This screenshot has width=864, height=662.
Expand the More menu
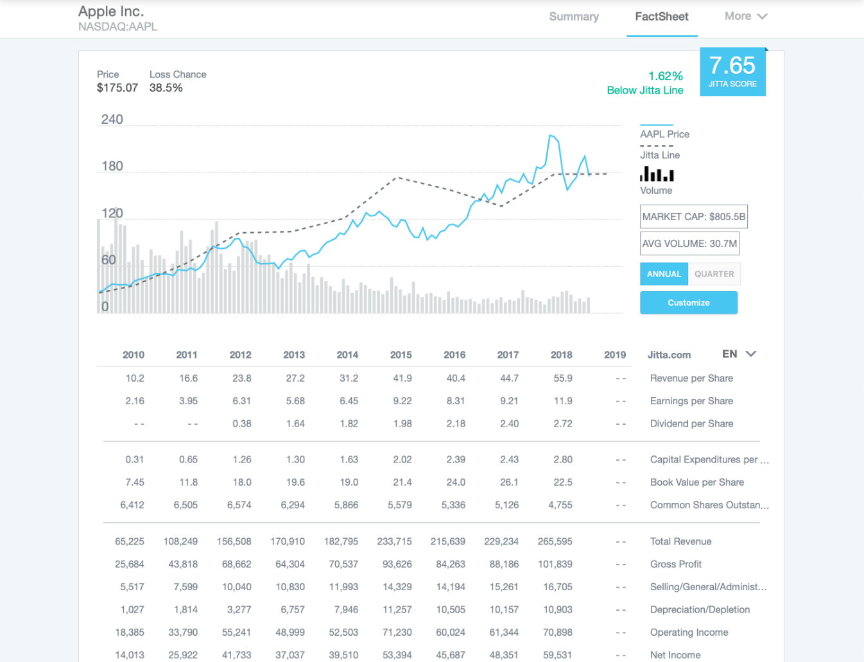coord(746,16)
